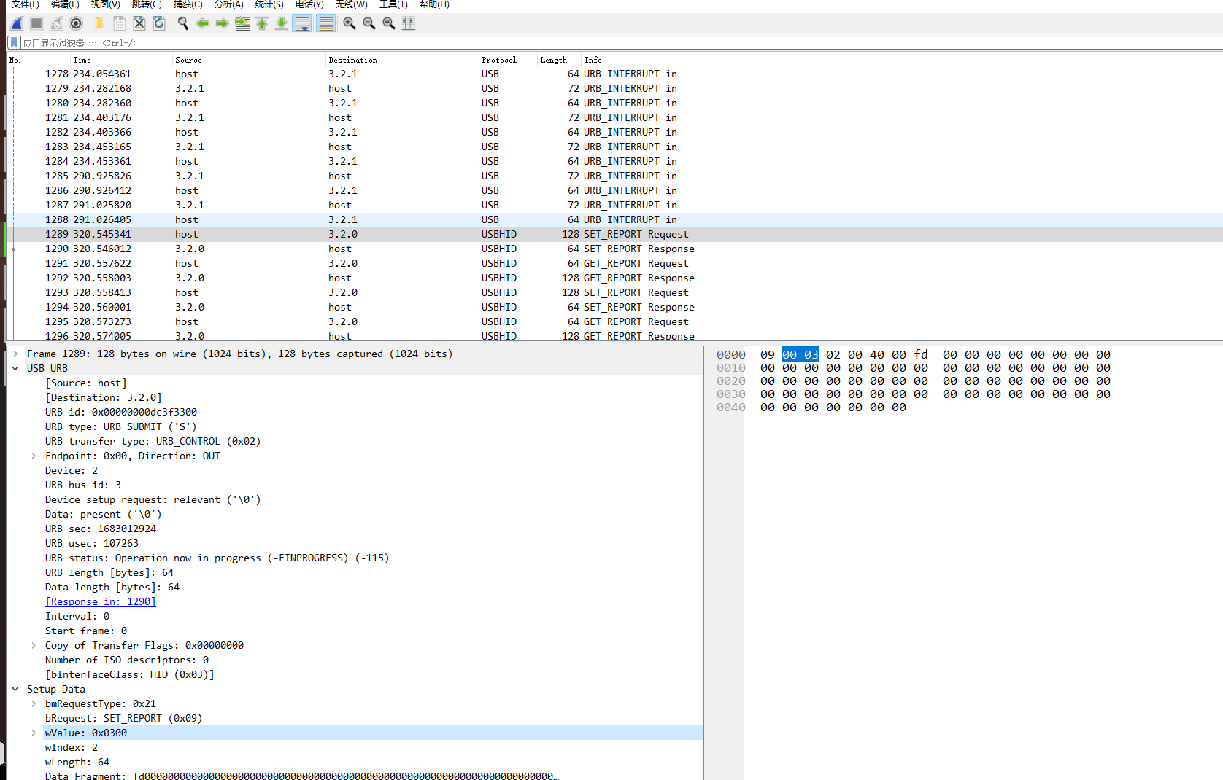Expand the Endpoint 0x00 details
The width and height of the screenshot is (1223, 780).
click(x=34, y=456)
